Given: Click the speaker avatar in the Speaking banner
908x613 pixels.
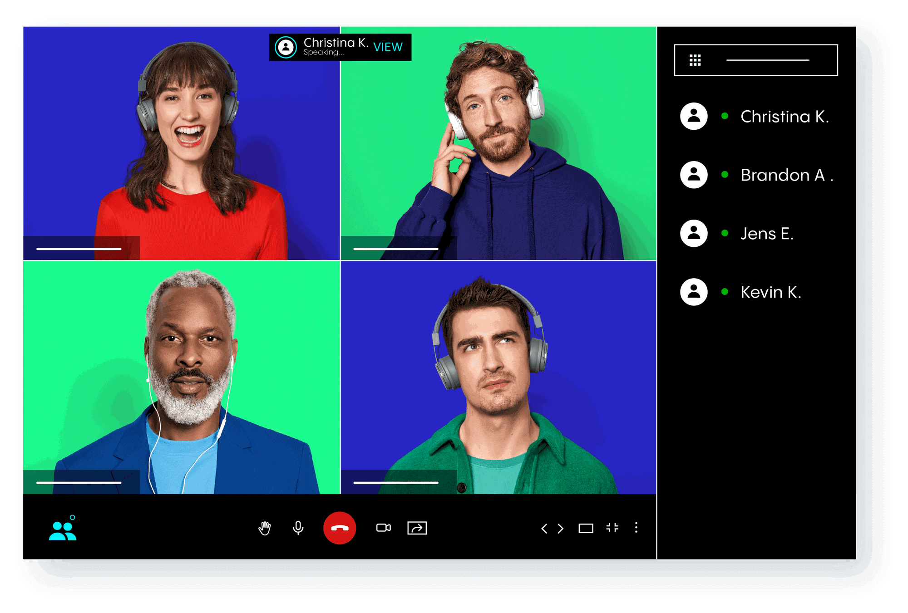Looking at the screenshot, I should pos(286,47).
